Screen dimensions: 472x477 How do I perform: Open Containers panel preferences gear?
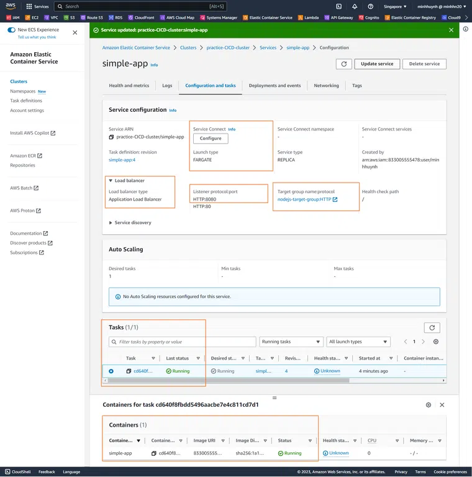pyautogui.click(x=429, y=405)
